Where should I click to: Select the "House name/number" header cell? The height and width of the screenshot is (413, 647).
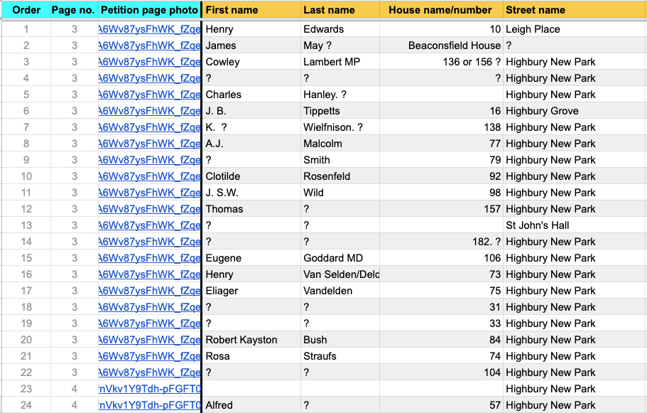tap(440, 10)
